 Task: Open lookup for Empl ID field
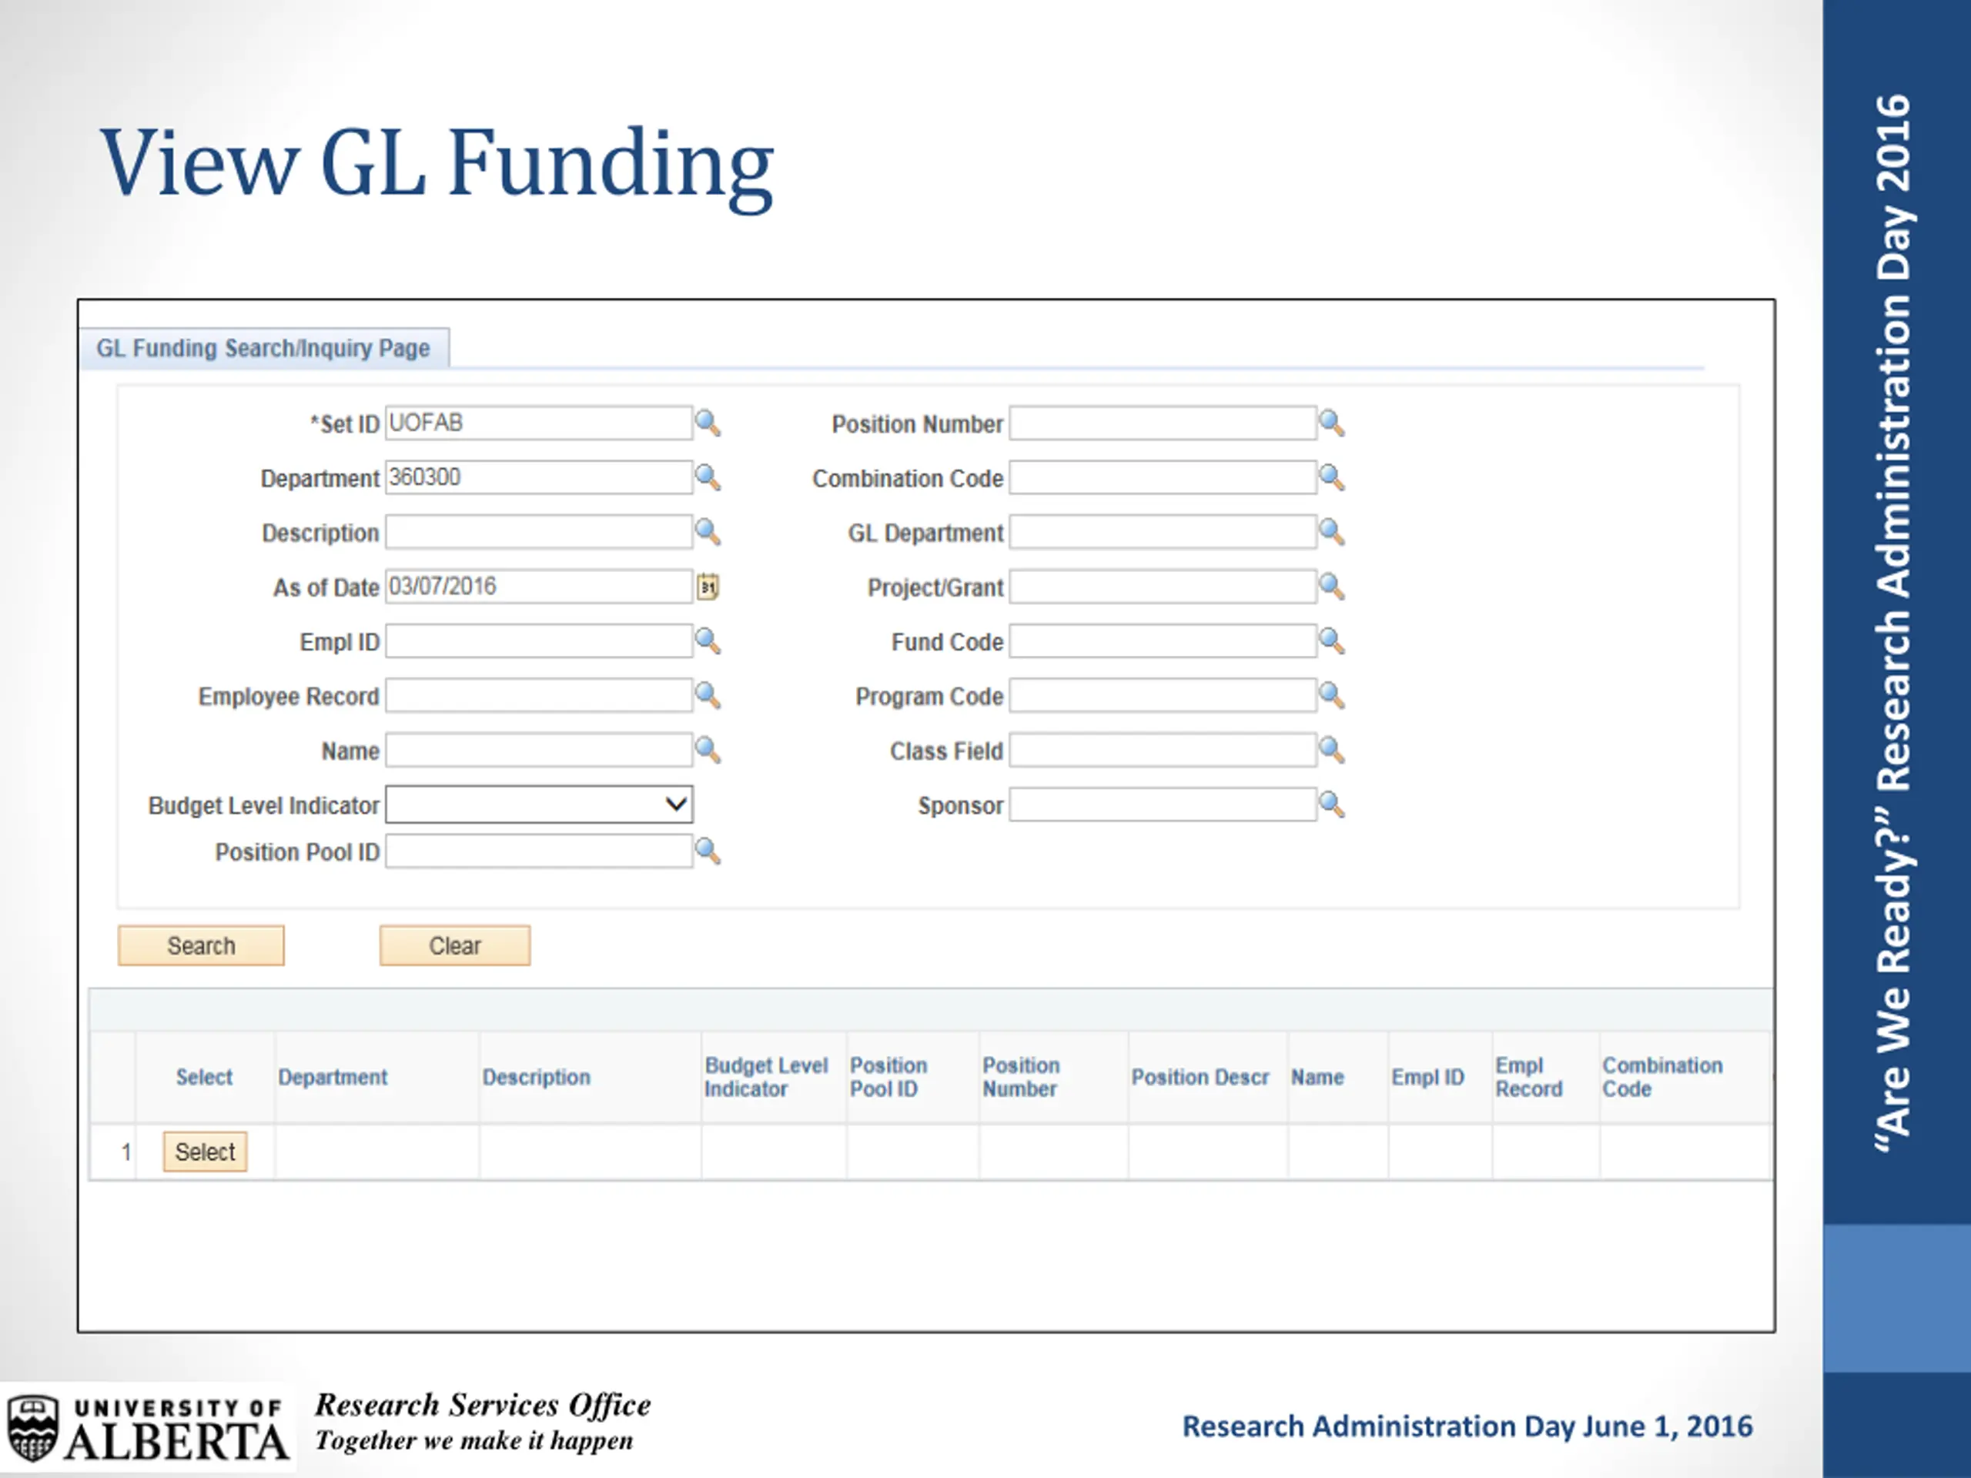pos(708,641)
